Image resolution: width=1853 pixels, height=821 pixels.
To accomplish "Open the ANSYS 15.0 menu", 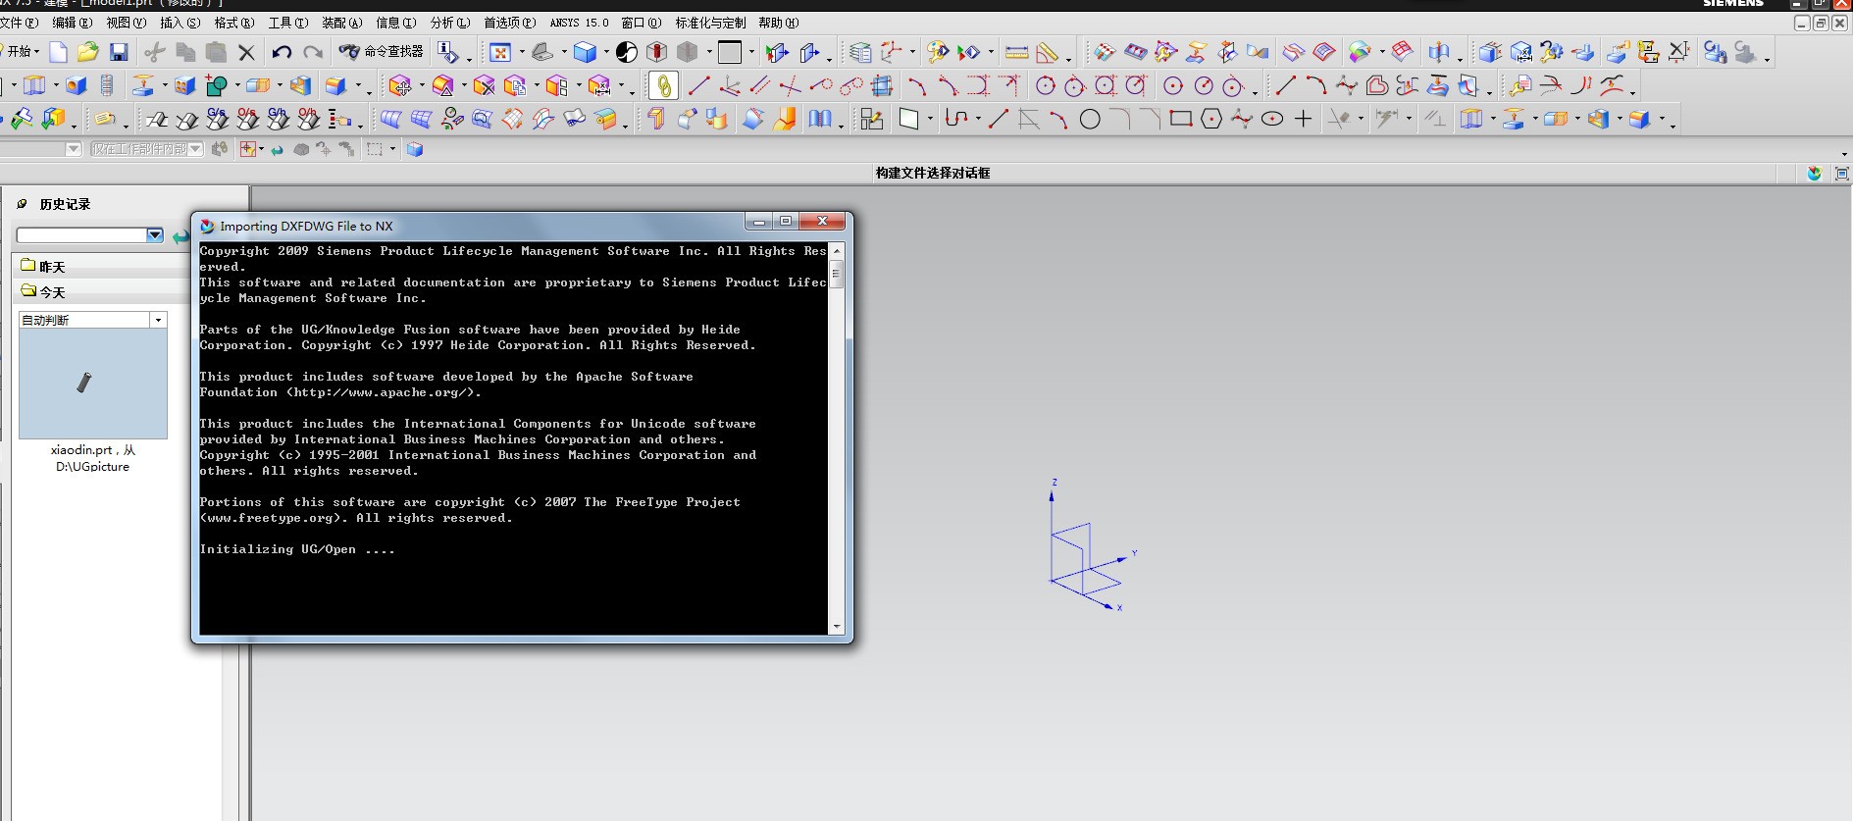I will (x=579, y=23).
